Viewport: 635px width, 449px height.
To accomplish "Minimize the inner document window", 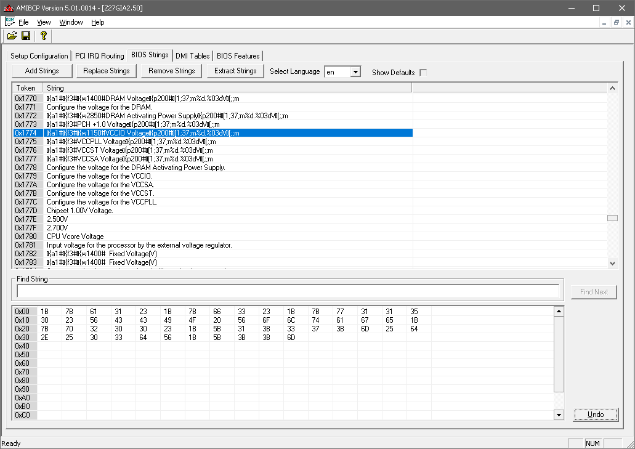I will coord(604,22).
